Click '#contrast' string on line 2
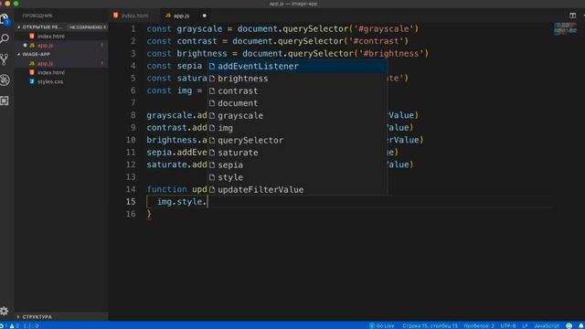Image resolution: width=585 pixels, height=329 pixels. click(376, 41)
